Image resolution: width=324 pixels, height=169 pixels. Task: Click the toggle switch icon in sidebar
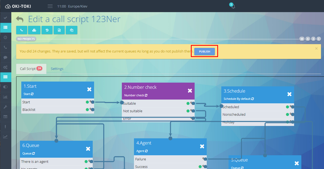pos(5,87)
